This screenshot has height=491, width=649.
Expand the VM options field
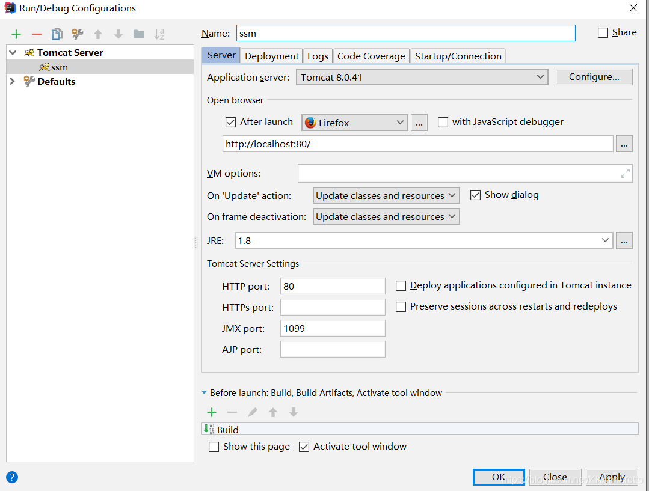pos(625,173)
